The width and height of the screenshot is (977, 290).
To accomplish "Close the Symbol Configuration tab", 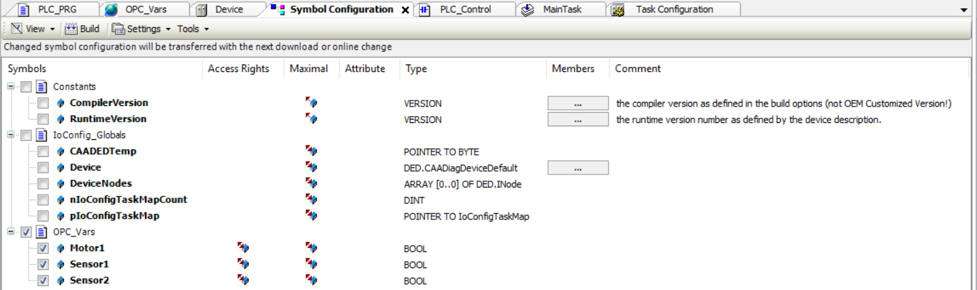I will point(404,10).
